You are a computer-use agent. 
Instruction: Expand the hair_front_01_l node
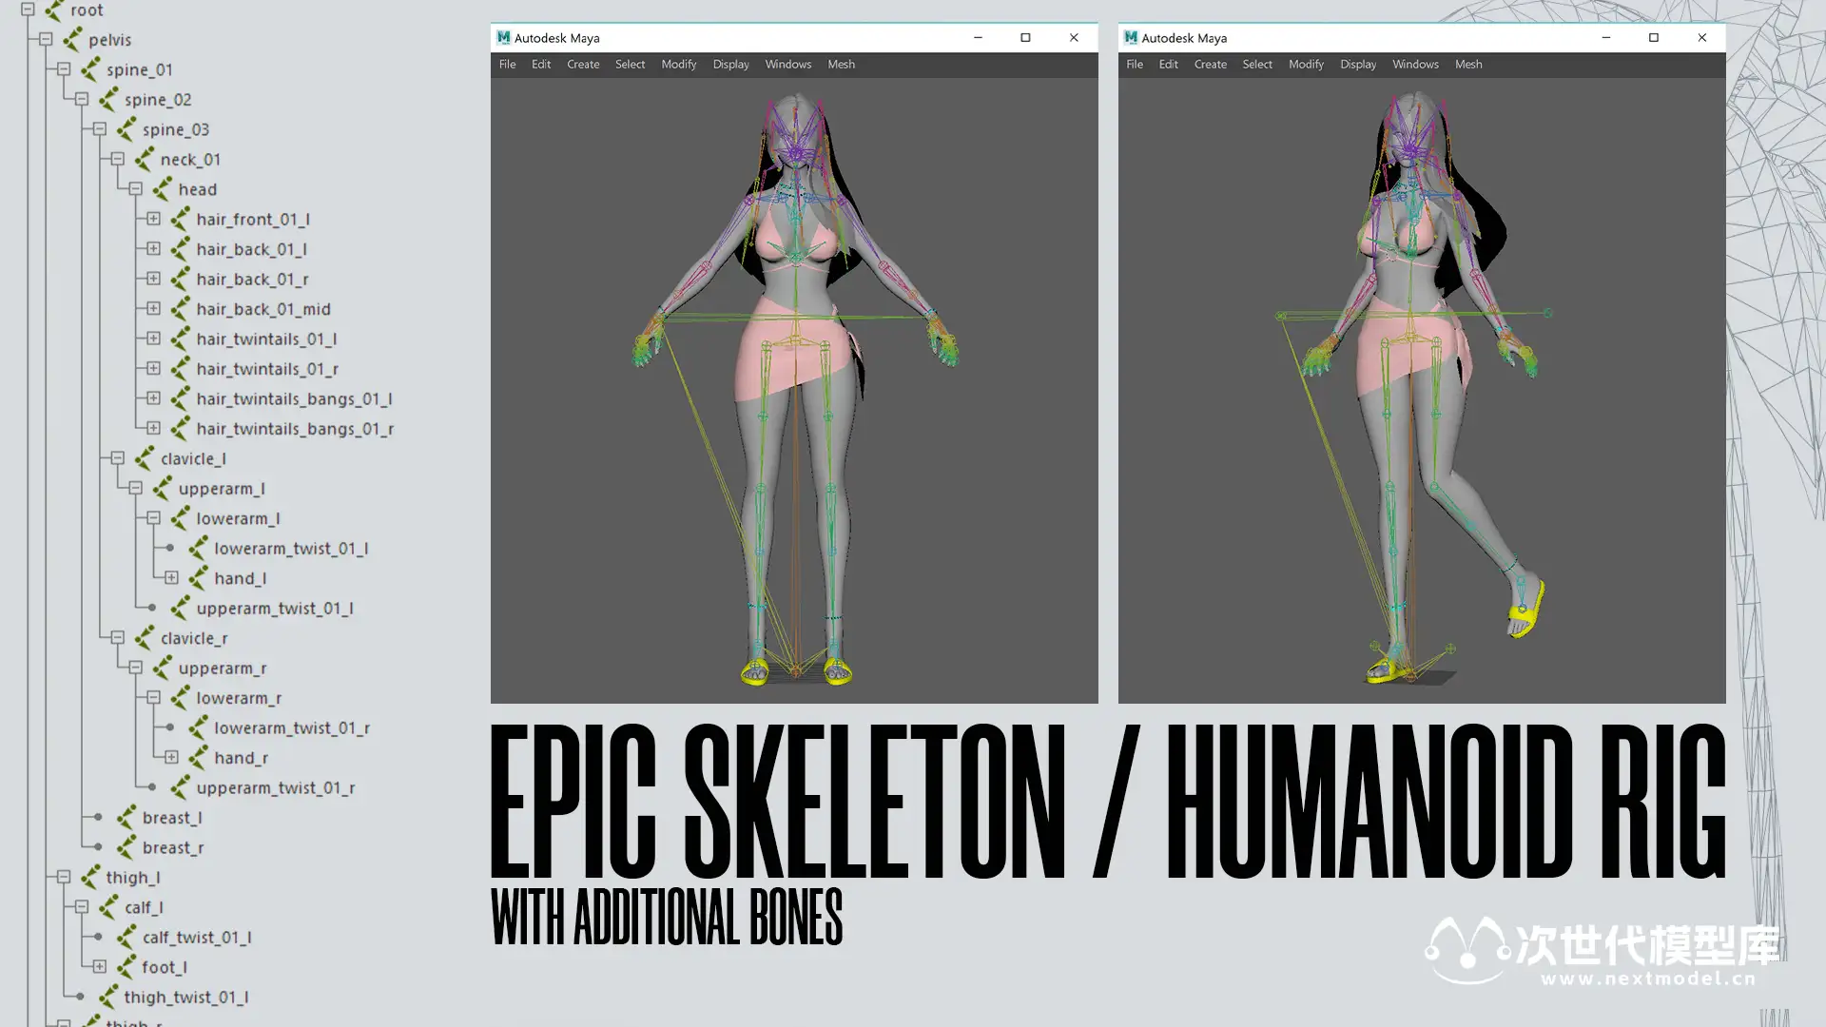[153, 219]
